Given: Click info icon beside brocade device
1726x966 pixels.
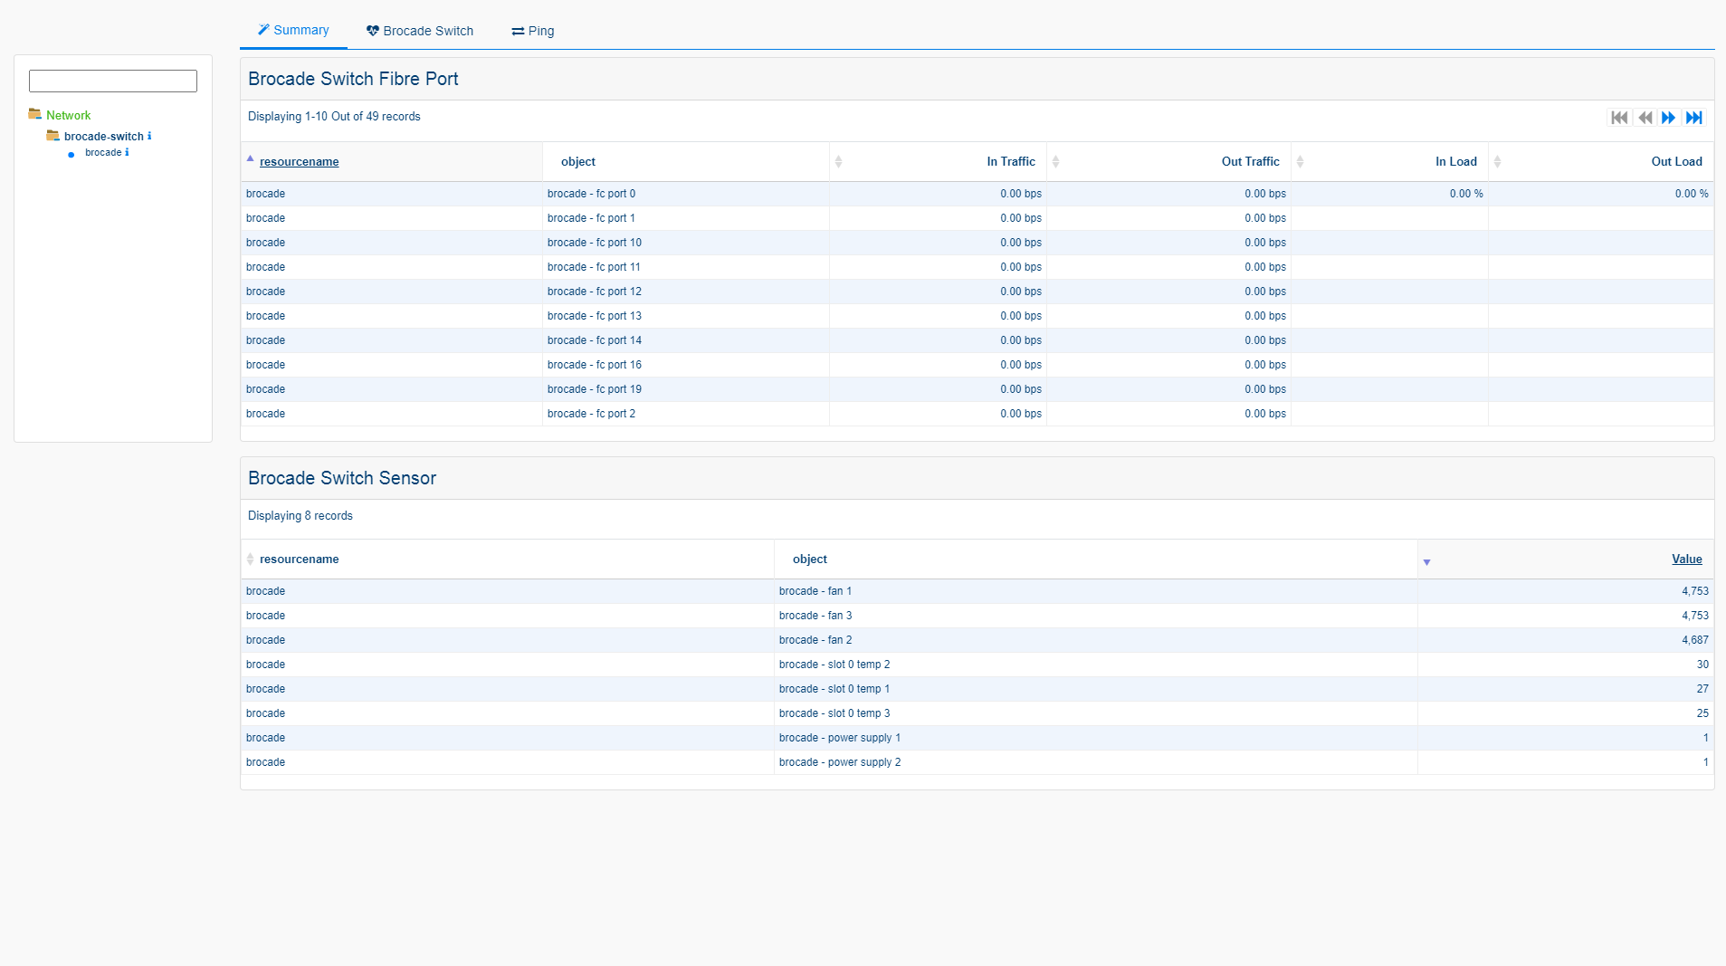Looking at the screenshot, I should tap(127, 152).
